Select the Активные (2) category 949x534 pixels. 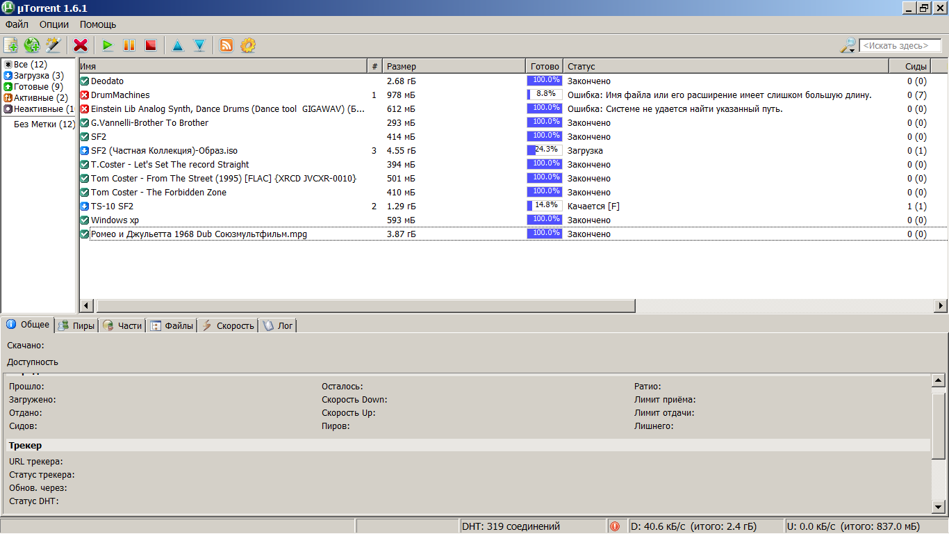tap(35, 98)
